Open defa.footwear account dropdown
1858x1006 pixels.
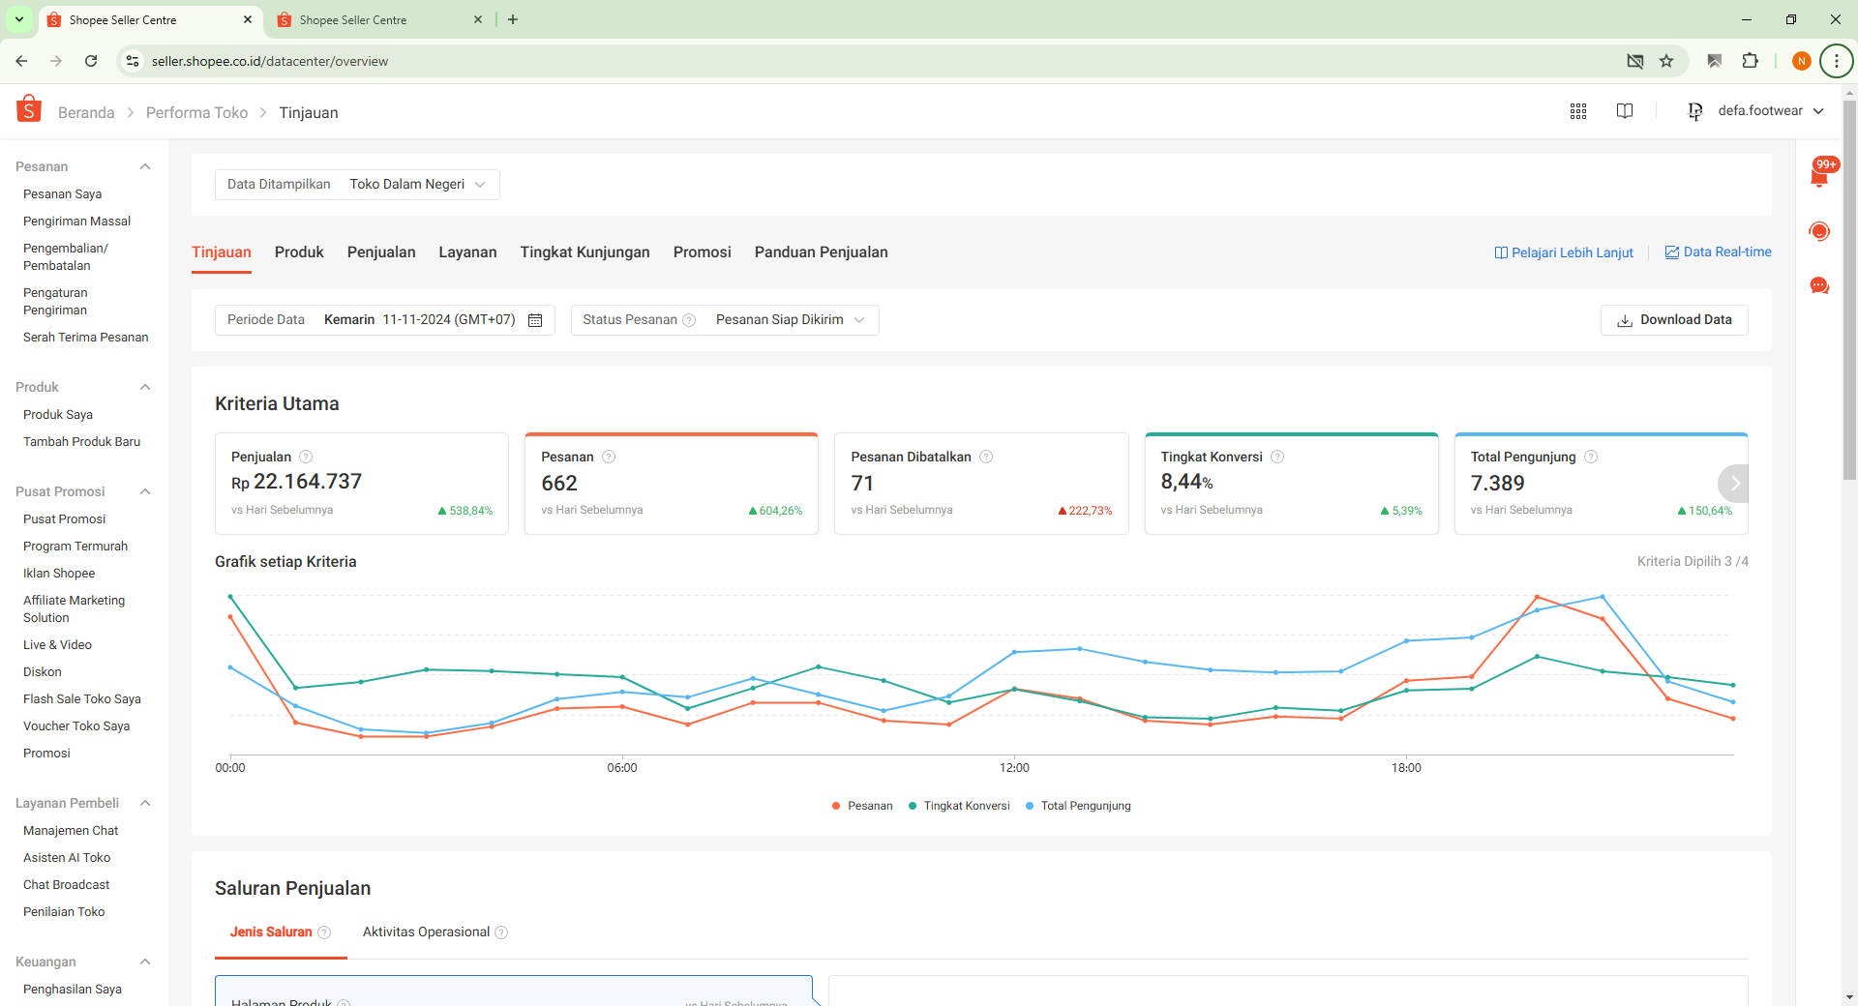[1756, 111]
